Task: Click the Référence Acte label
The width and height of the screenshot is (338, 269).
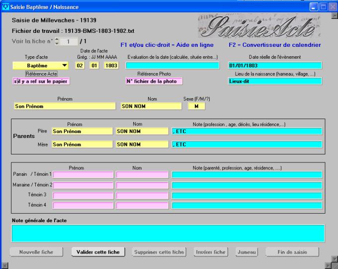Action: coord(41,74)
